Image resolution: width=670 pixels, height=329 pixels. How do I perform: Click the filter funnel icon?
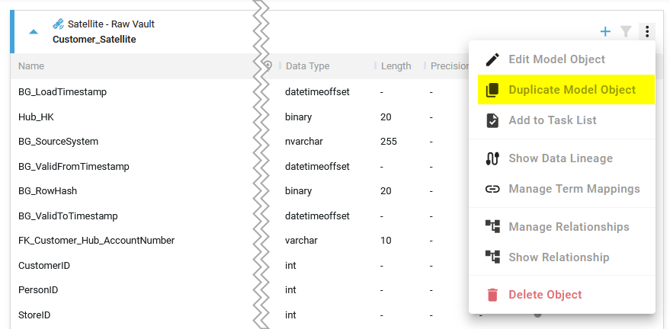point(626,31)
